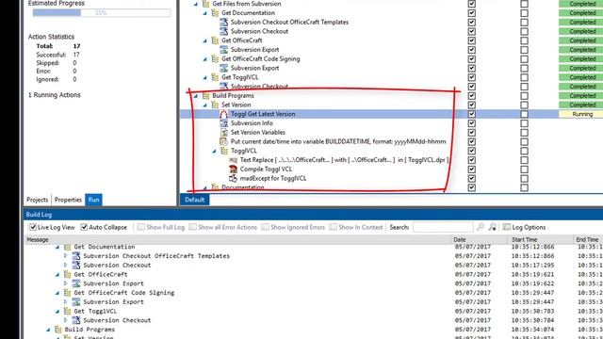Click the Subversion Checkout OfficeCraft Templates action icon

coord(223,22)
